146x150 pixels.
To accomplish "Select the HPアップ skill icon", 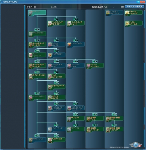I will 30,13.
